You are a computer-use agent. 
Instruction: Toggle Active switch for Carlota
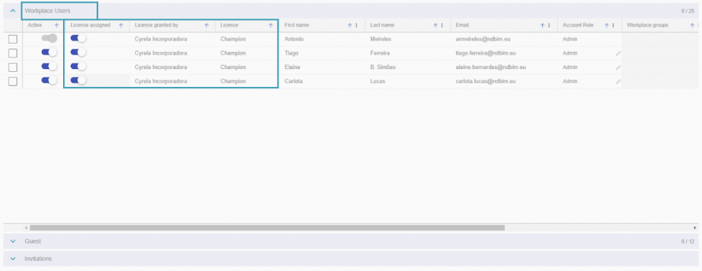tap(49, 81)
